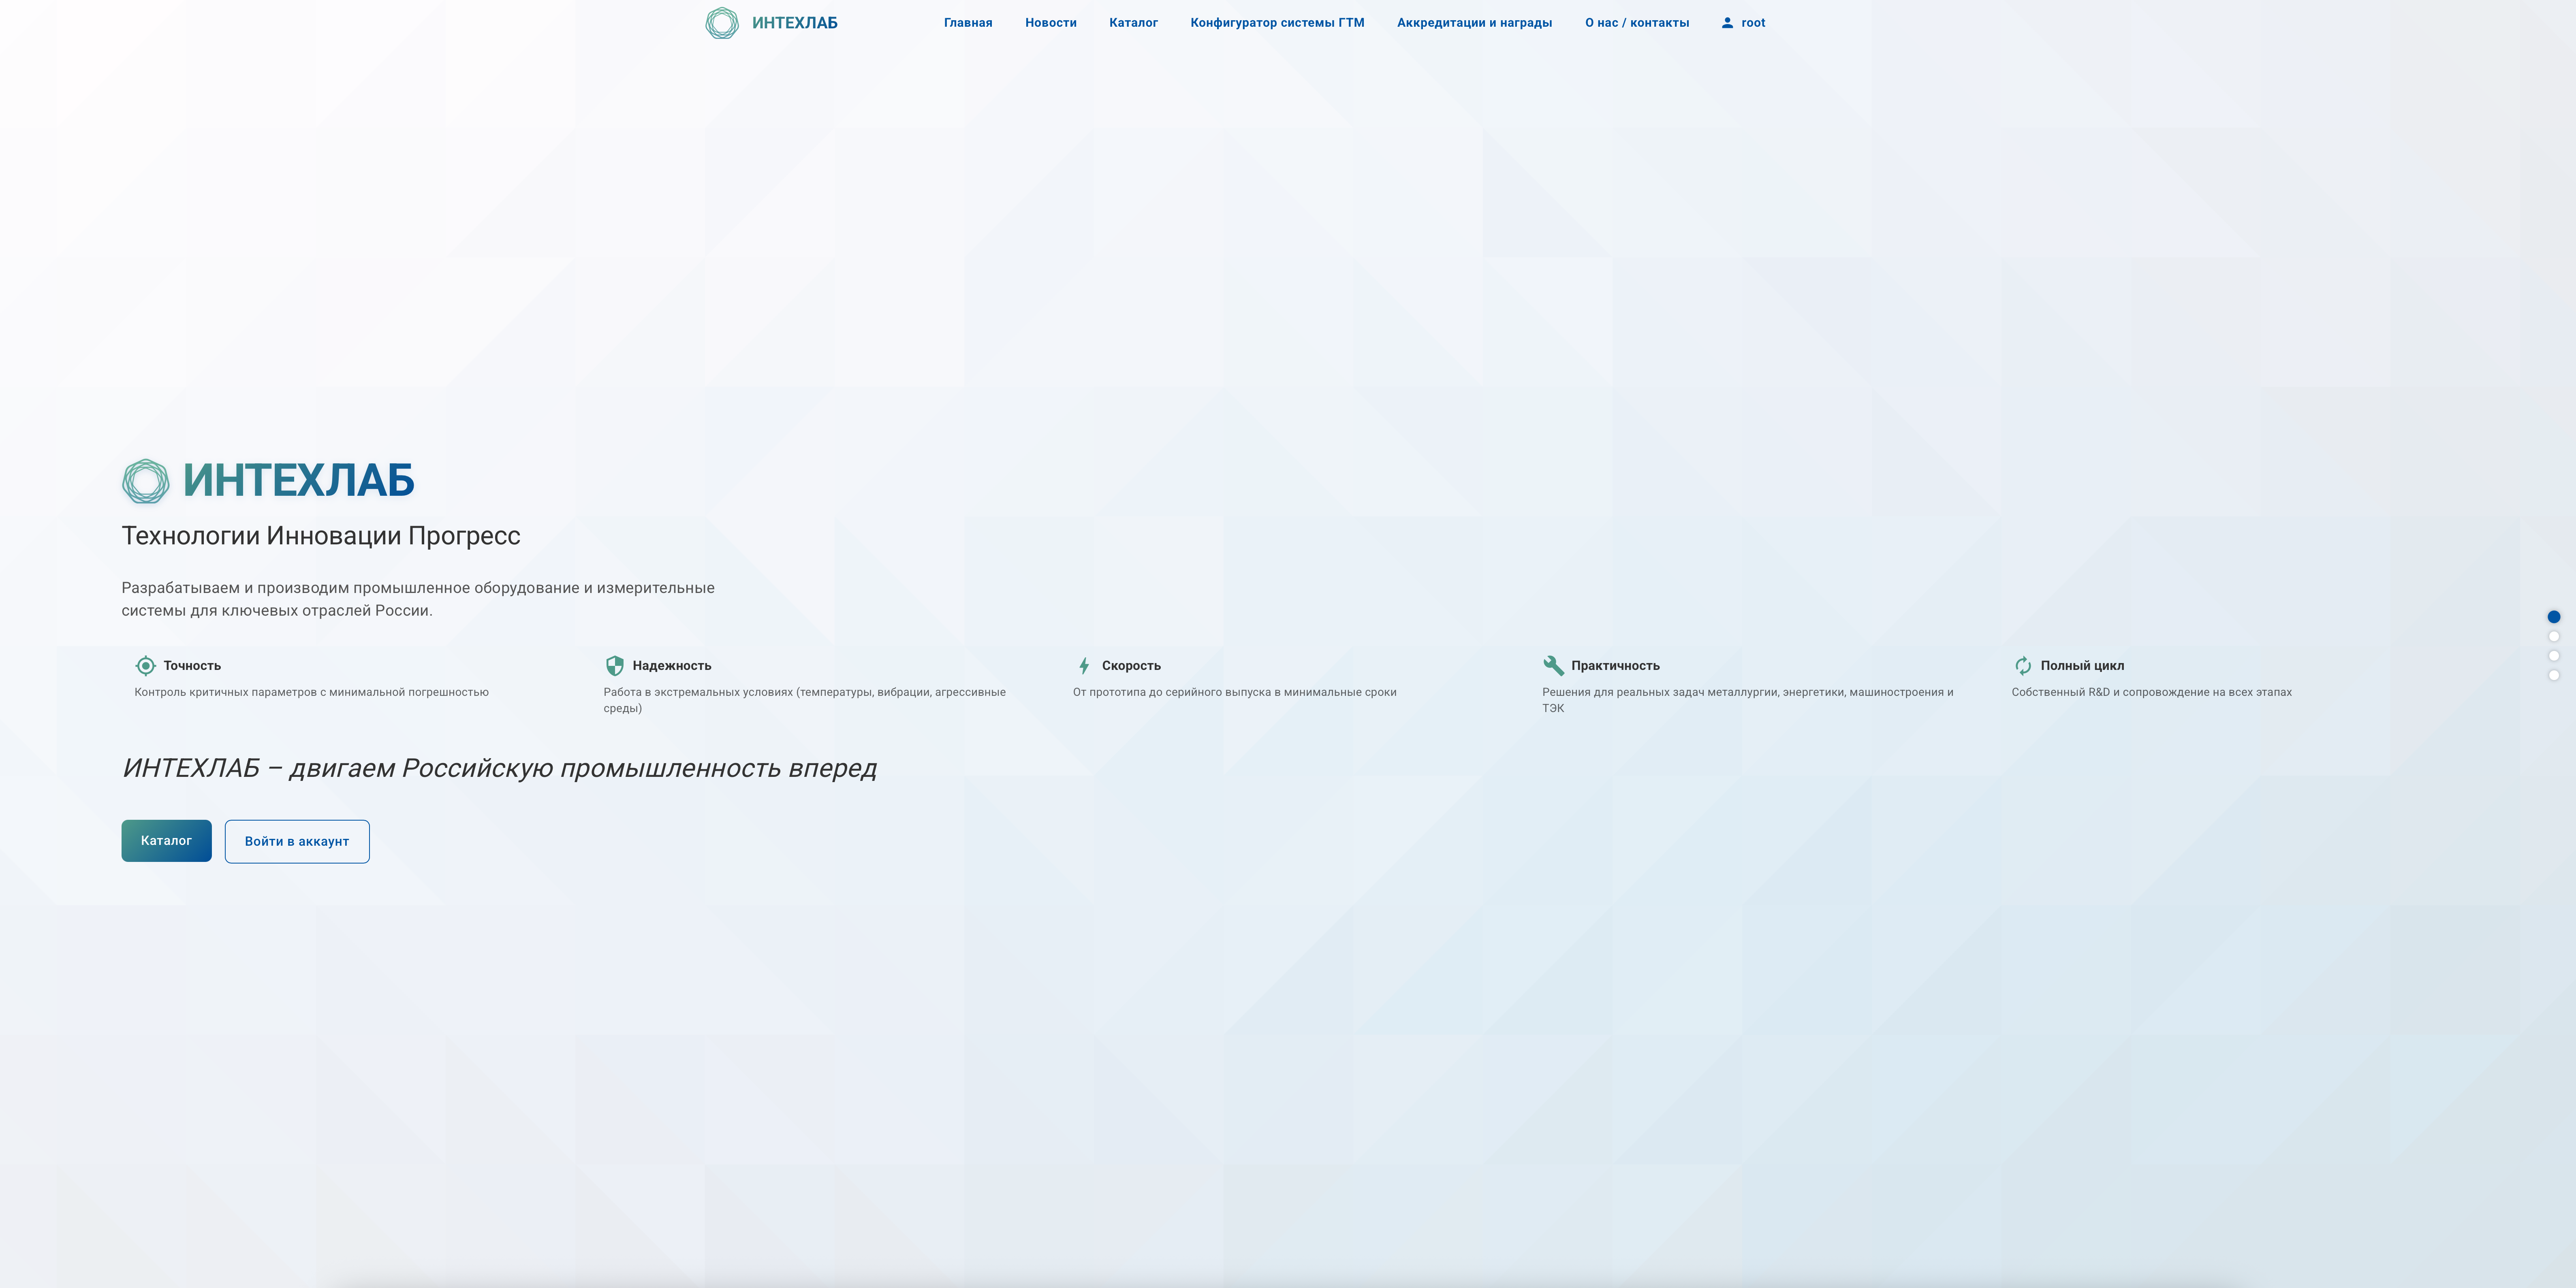The width and height of the screenshot is (2576, 1288).
Task: Select the active first slide indicator dot
Action: tap(2554, 617)
